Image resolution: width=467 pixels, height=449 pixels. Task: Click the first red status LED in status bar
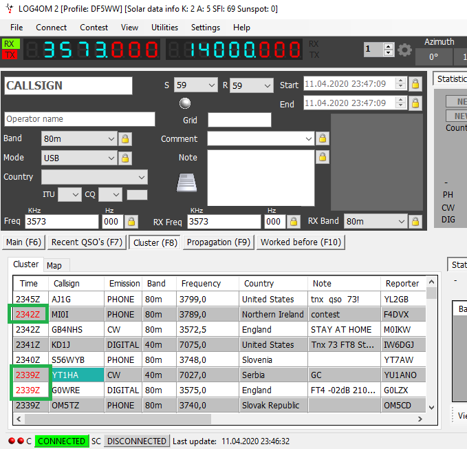click(12, 441)
